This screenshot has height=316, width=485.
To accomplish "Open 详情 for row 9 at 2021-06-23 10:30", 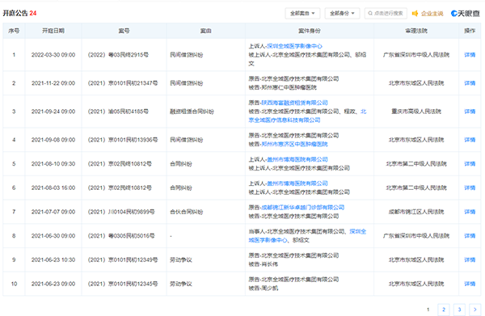I will click(x=470, y=259).
